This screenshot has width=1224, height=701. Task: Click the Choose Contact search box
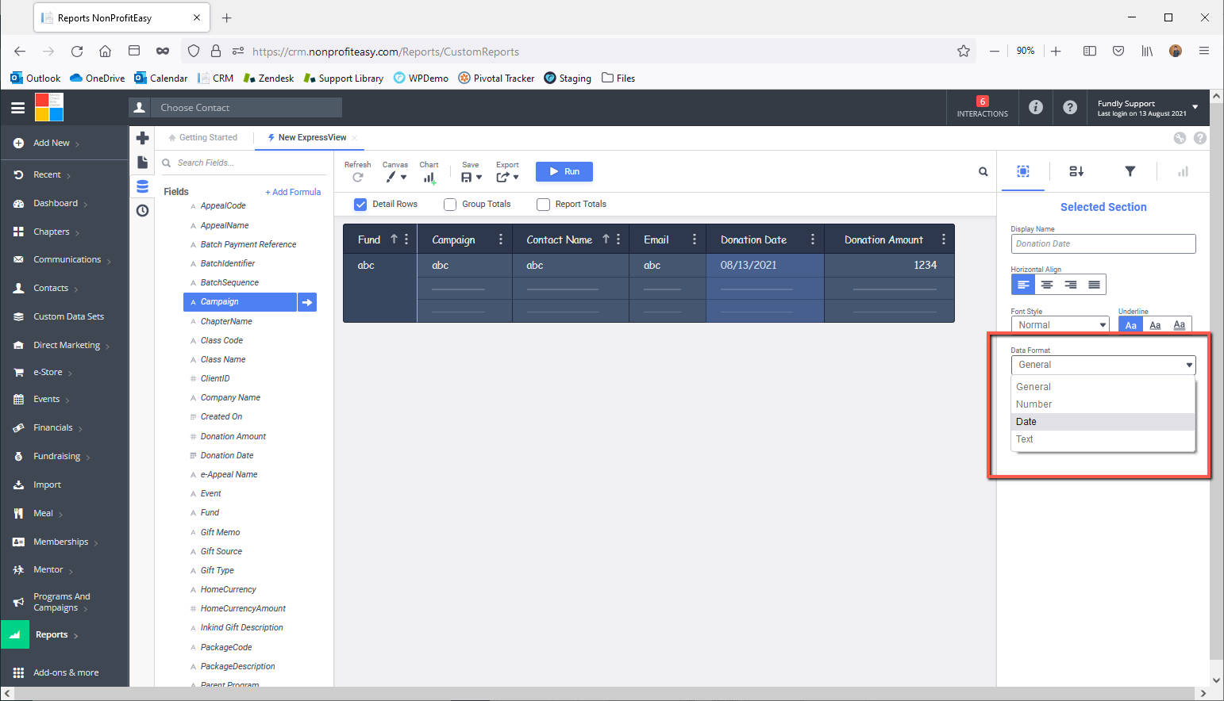coord(246,108)
